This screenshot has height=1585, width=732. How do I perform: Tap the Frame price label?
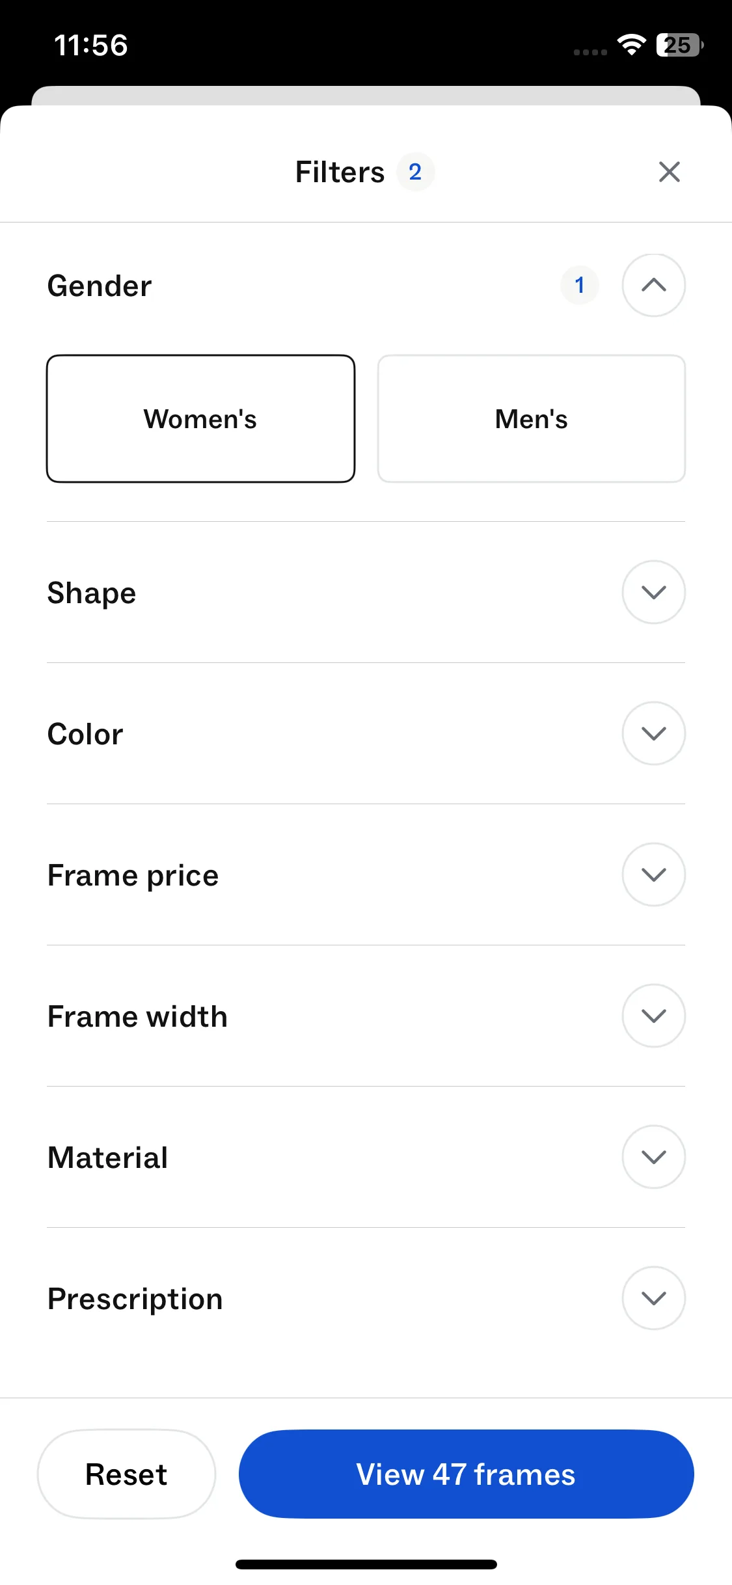[133, 875]
